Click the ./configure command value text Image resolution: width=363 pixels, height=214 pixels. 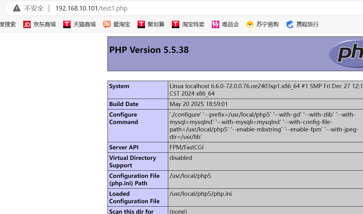point(264,126)
